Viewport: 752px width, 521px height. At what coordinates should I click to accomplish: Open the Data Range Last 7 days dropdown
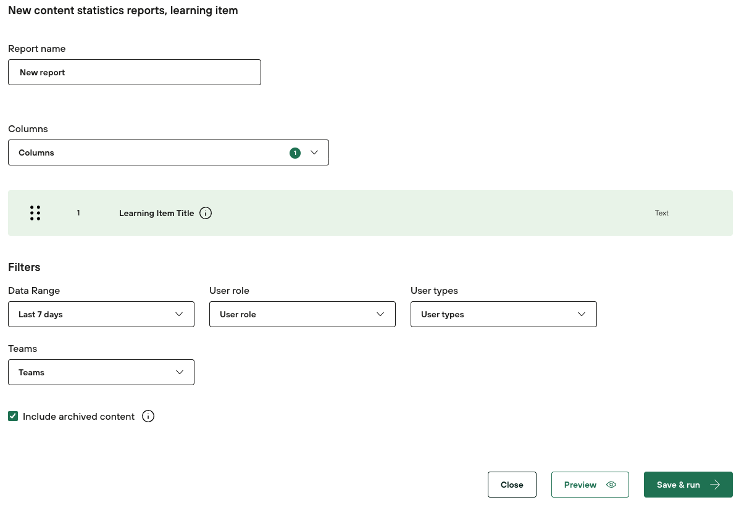(101, 314)
